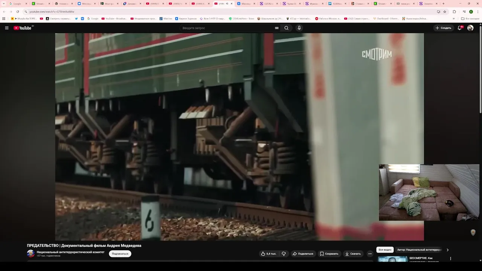Start voice search with the microphone
Viewport: 482px width, 271px height.
[x=299, y=28]
